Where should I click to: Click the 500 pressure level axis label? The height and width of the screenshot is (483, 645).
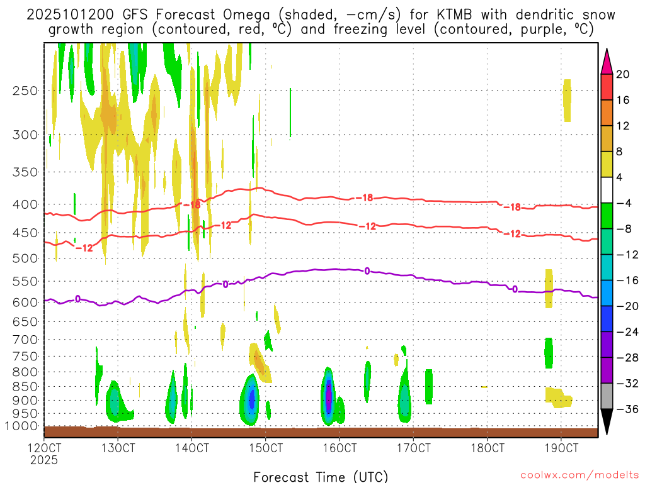coord(25,258)
